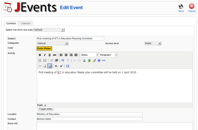Switch to the Calendar tab
Screen dimensions: 198x130
(26, 23)
